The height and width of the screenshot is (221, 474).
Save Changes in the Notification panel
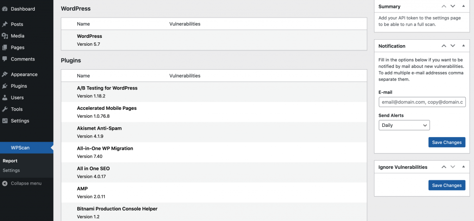tap(447, 143)
